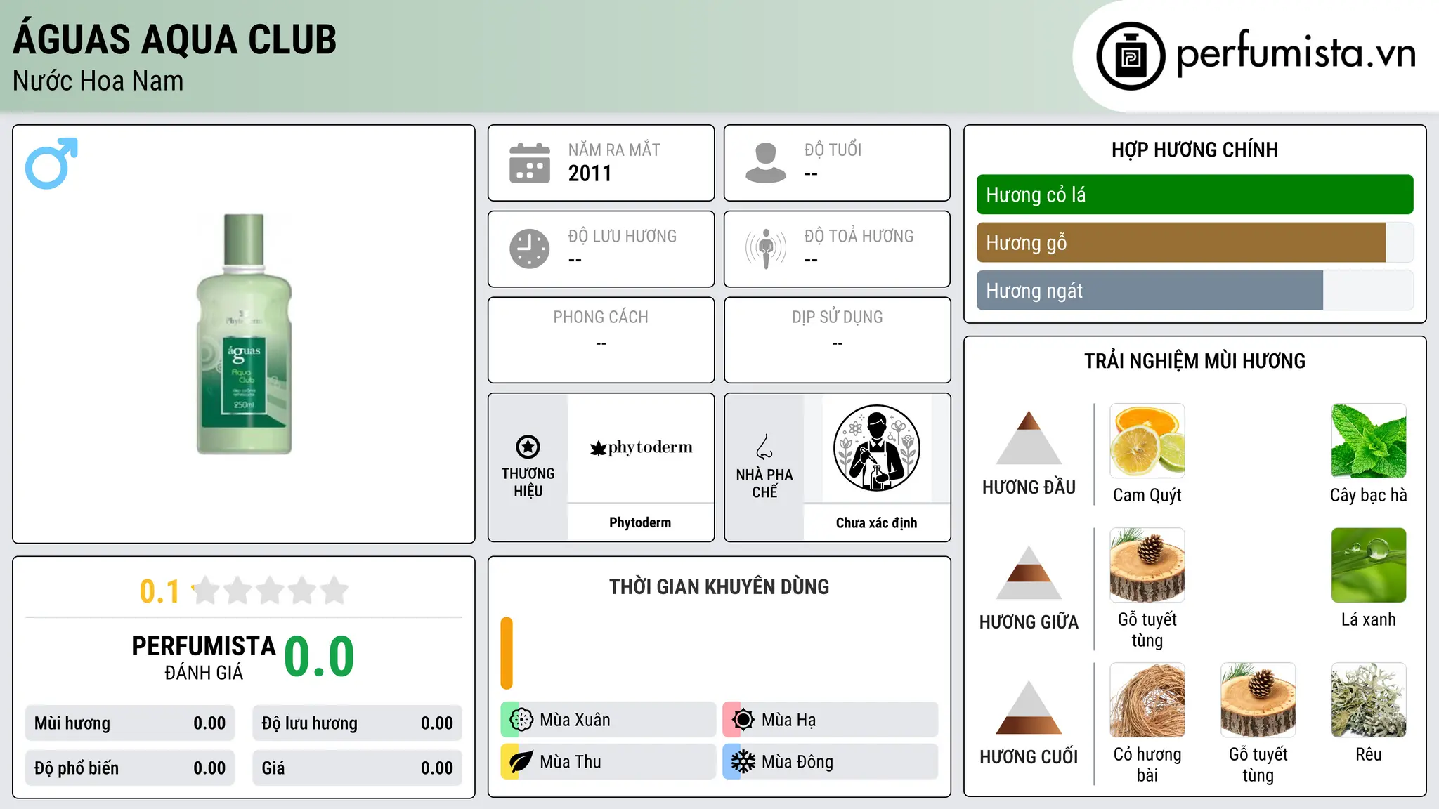Click the orange 0.1 rating number

(x=159, y=591)
